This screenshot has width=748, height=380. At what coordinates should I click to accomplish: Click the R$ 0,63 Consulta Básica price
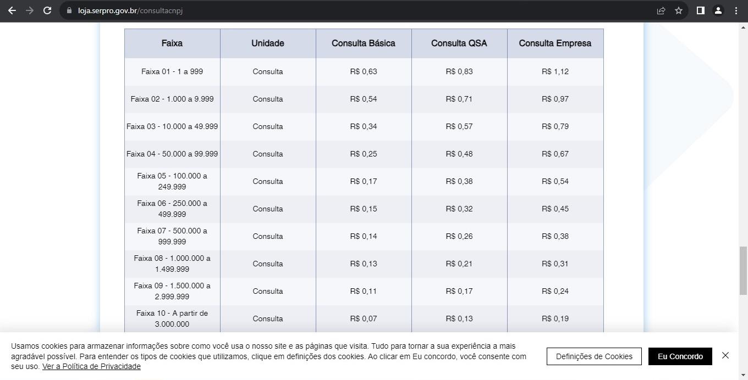(364, 71)
